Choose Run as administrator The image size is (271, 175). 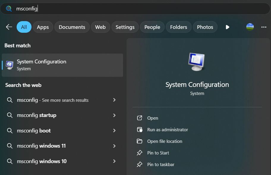point(168,130)
